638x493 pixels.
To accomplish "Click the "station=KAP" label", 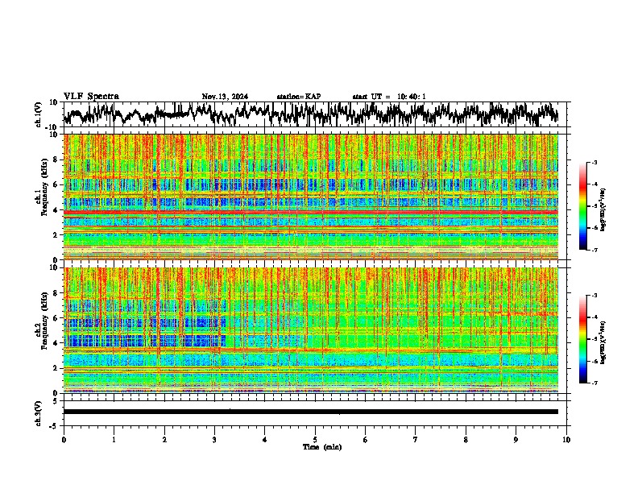I will 299,97.
